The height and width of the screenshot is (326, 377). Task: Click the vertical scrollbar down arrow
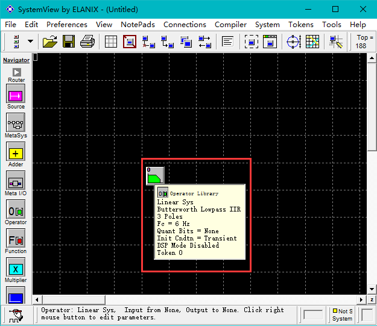pyautogui.click(x=372, y=289)
